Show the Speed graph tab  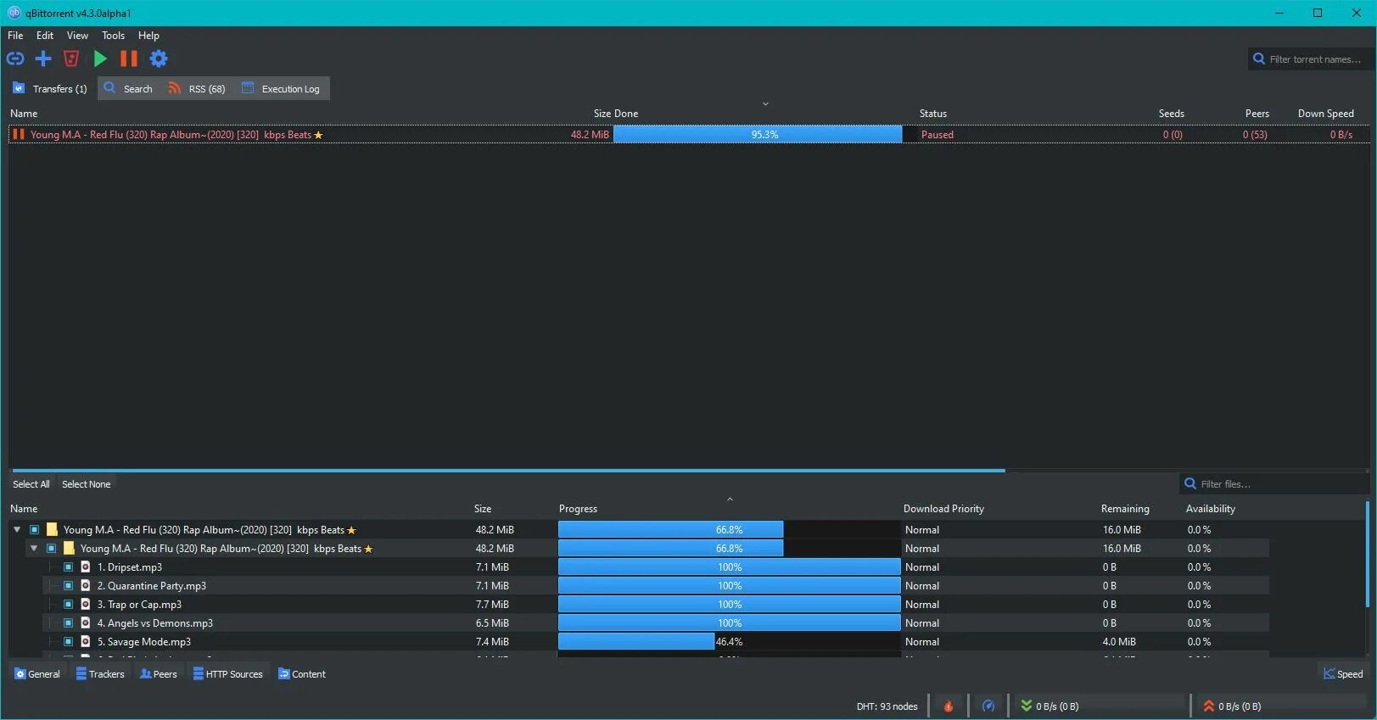1343,674
